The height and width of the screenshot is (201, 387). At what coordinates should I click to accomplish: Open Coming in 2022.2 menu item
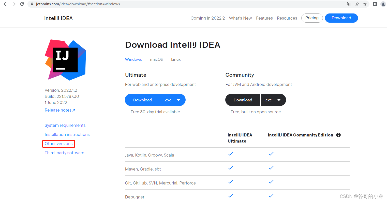pyautogui.click(x=208, y=18)
